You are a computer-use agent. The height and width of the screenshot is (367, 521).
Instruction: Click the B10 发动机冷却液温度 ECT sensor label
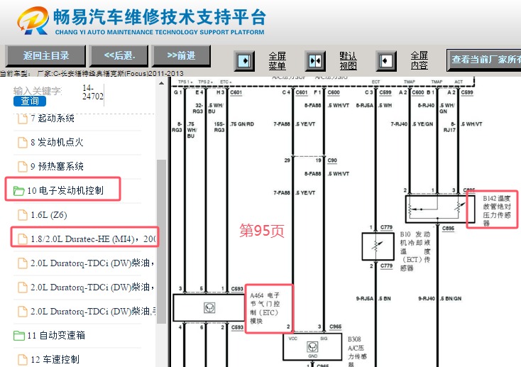415,251
